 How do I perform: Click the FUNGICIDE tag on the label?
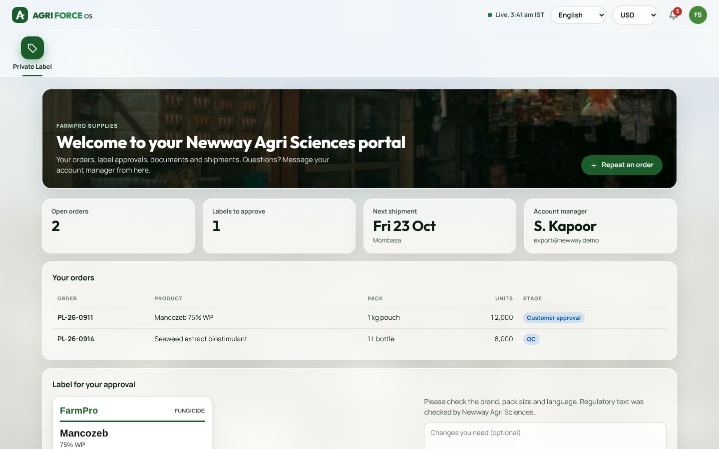pyautogui.click(x=189, y=411)
